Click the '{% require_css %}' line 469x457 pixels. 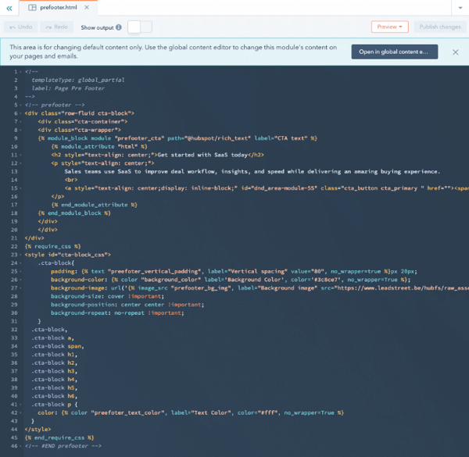click(x=52, y=246)
